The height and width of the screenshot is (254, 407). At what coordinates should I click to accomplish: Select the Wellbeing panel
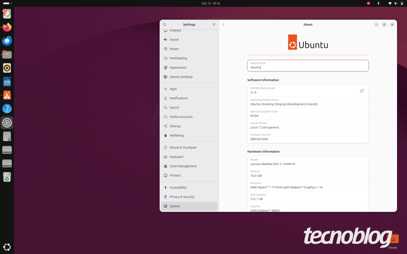click(x=189, y=135)
